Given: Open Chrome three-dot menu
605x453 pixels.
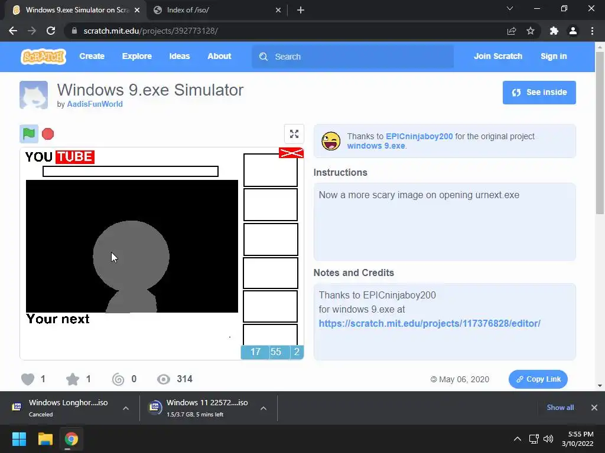Looking at the screenshot, I should pyautogui.click(x=592, y=31).
